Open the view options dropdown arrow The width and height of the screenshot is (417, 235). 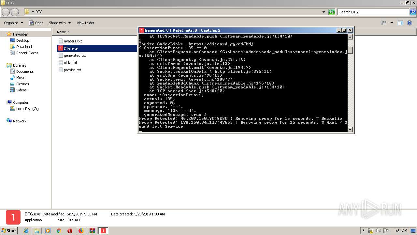coord(392,23)
